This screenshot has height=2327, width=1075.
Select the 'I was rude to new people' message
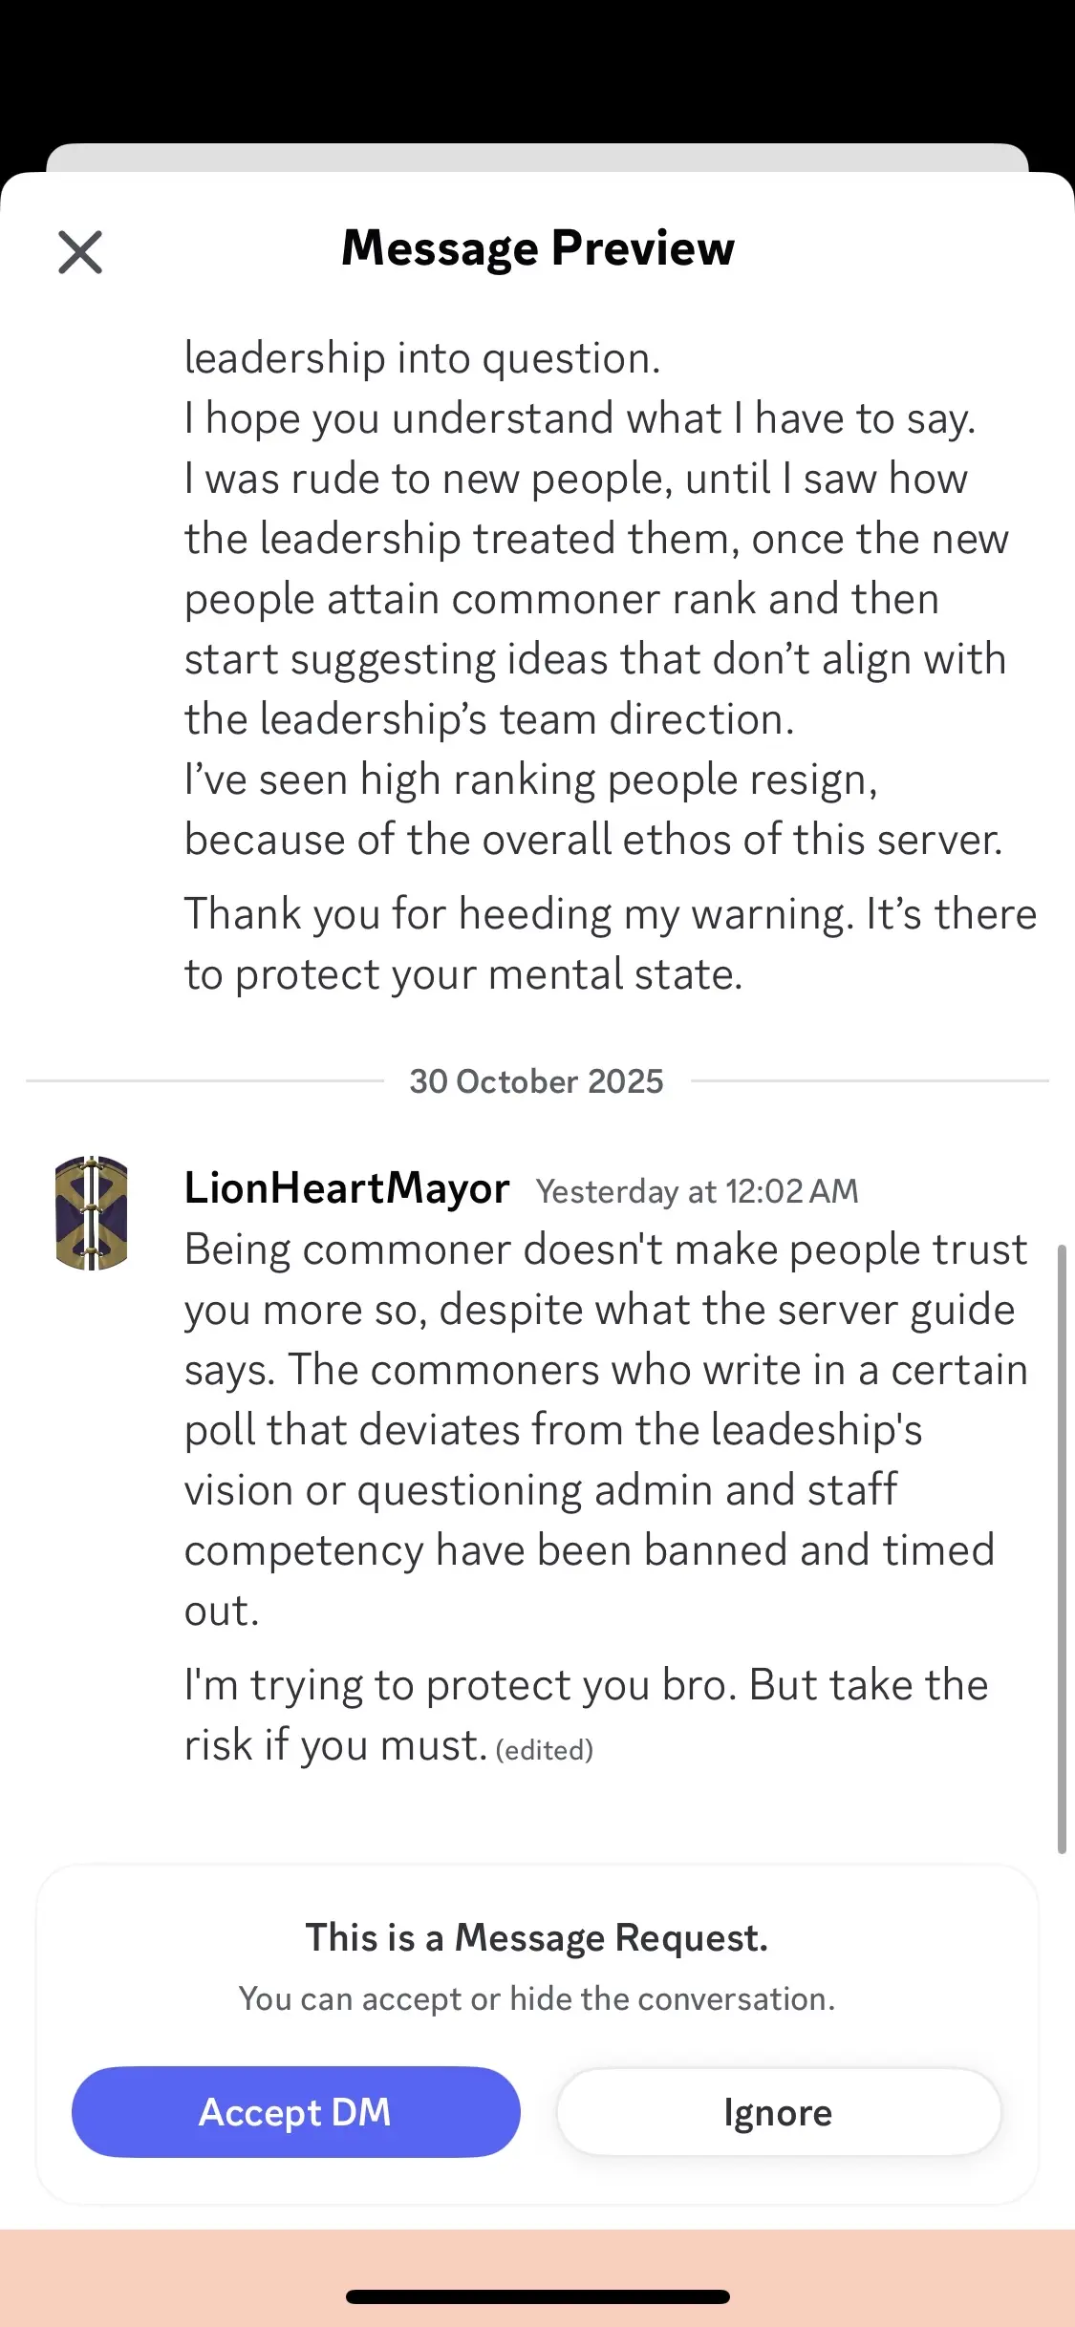(595, 598)
